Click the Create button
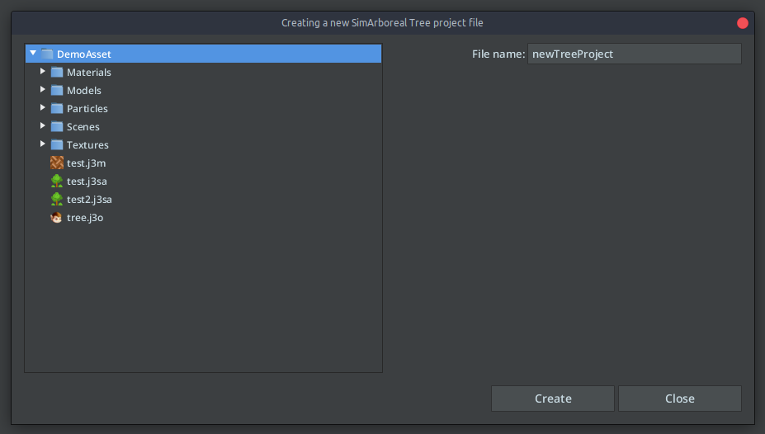Screen dimensions: 765x434 553,399
